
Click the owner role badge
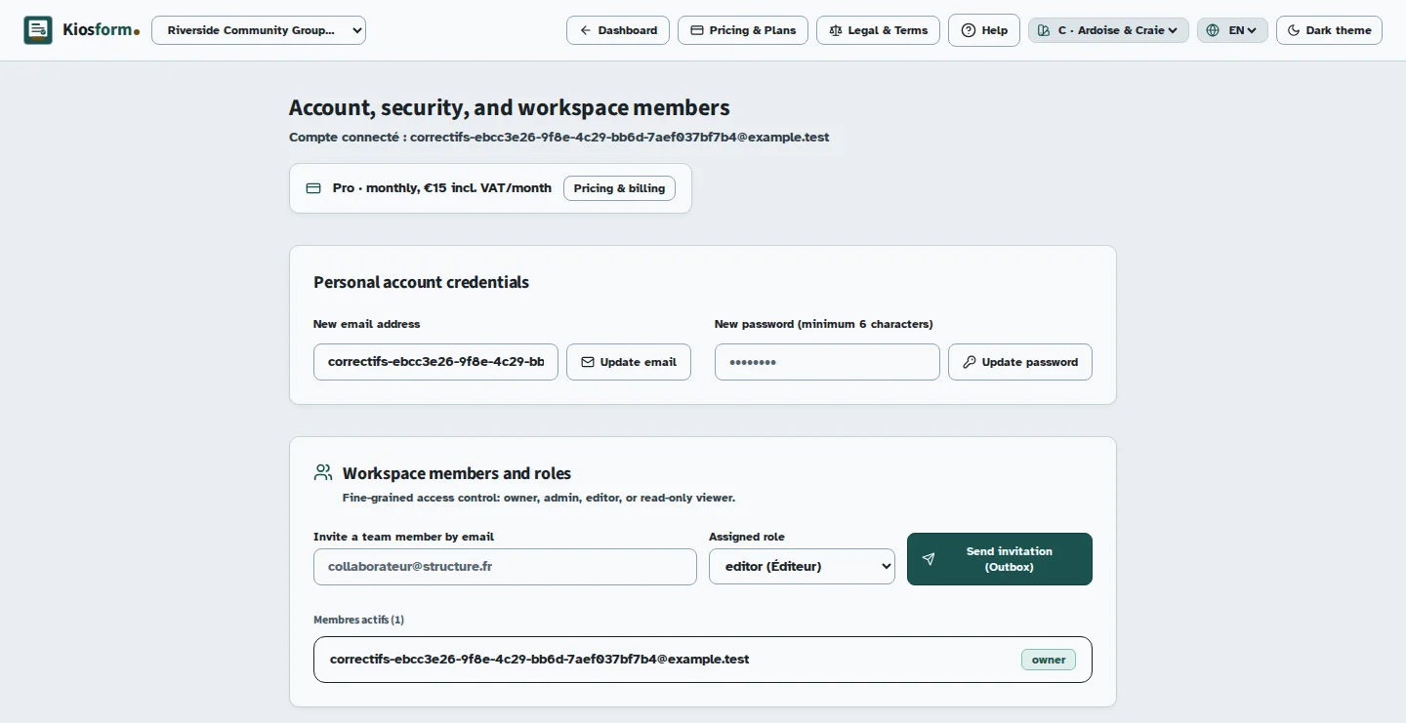tap(1049, 660)
